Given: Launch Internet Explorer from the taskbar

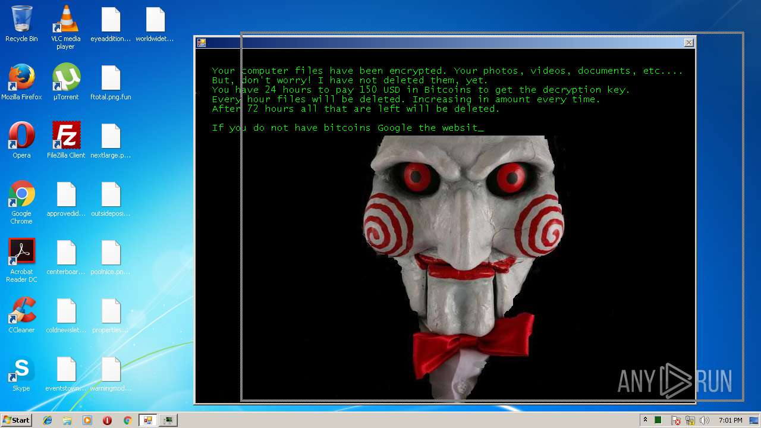Looking at the screenshot, I should click(48, 420).
